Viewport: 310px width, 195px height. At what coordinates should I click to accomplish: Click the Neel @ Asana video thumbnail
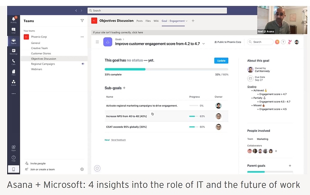point(282,20)
